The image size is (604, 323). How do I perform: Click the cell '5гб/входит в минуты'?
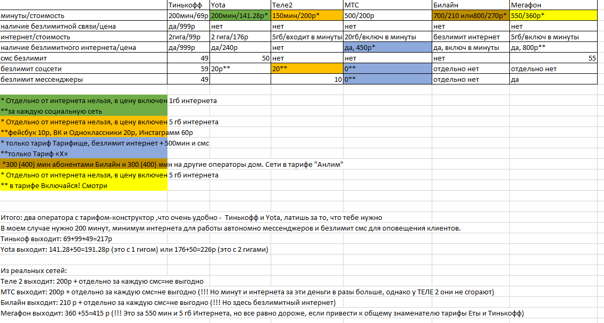307,37
